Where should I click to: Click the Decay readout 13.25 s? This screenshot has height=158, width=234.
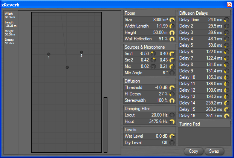tap(9, 43)
